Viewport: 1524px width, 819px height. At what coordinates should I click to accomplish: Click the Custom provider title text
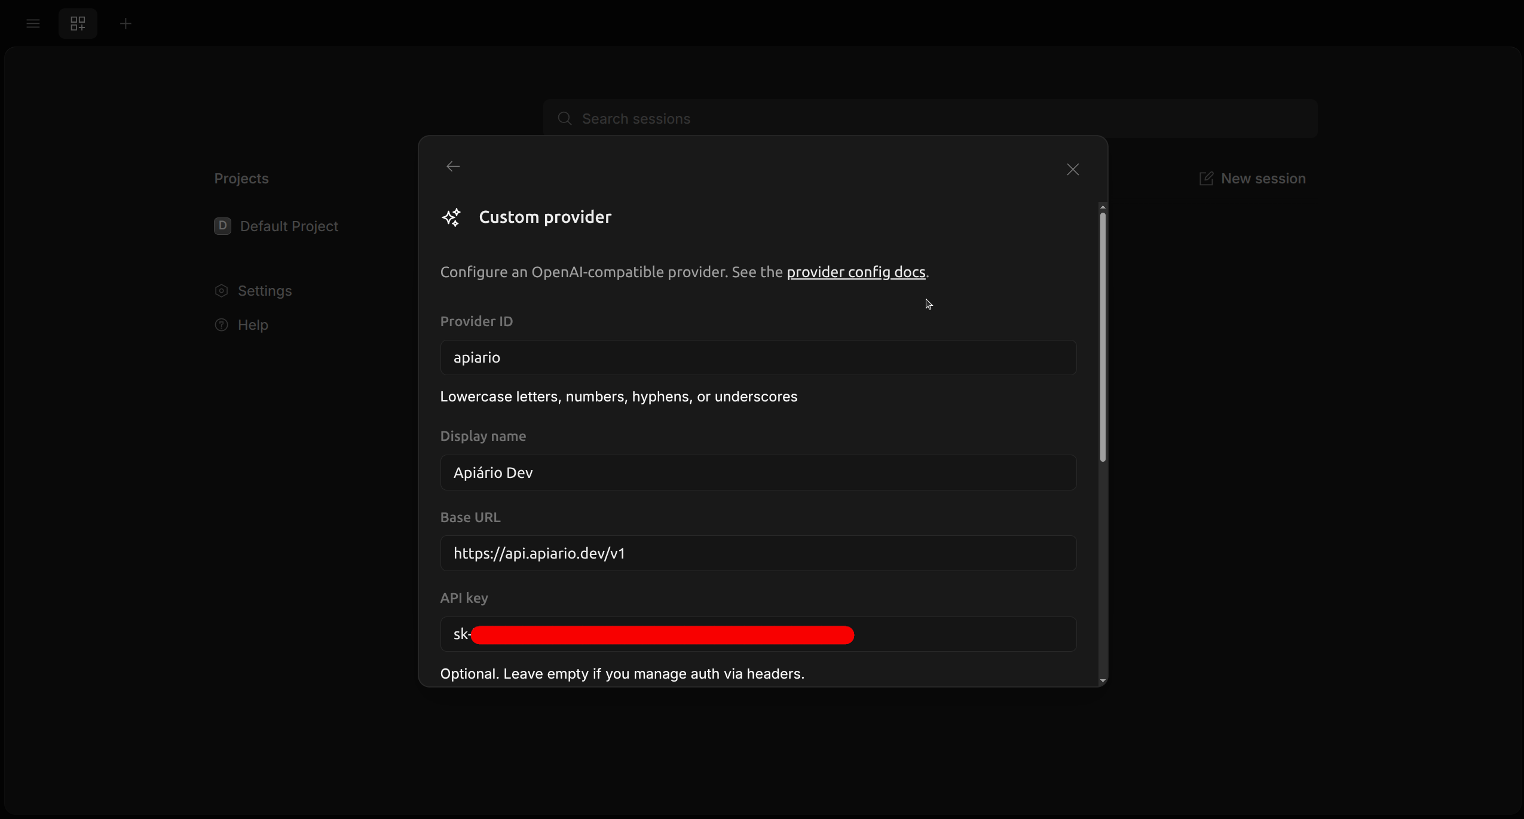click(x=545, y=217)
